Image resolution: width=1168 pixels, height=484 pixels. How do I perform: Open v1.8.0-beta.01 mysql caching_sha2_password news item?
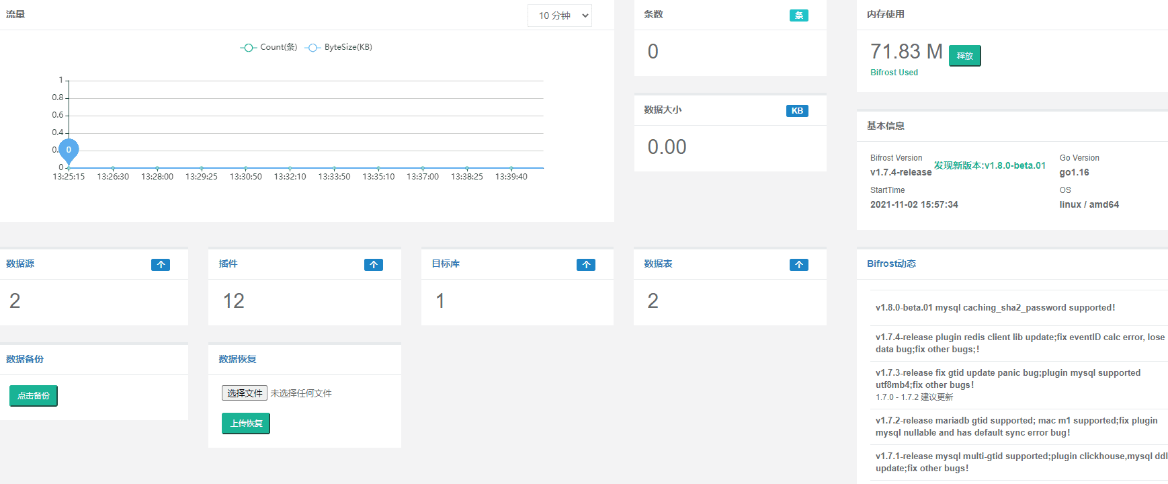click(995, 308)
